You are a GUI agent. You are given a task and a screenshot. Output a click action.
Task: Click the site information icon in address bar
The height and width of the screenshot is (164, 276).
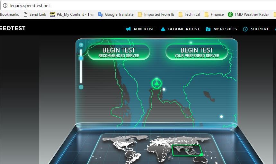[5, 5]
